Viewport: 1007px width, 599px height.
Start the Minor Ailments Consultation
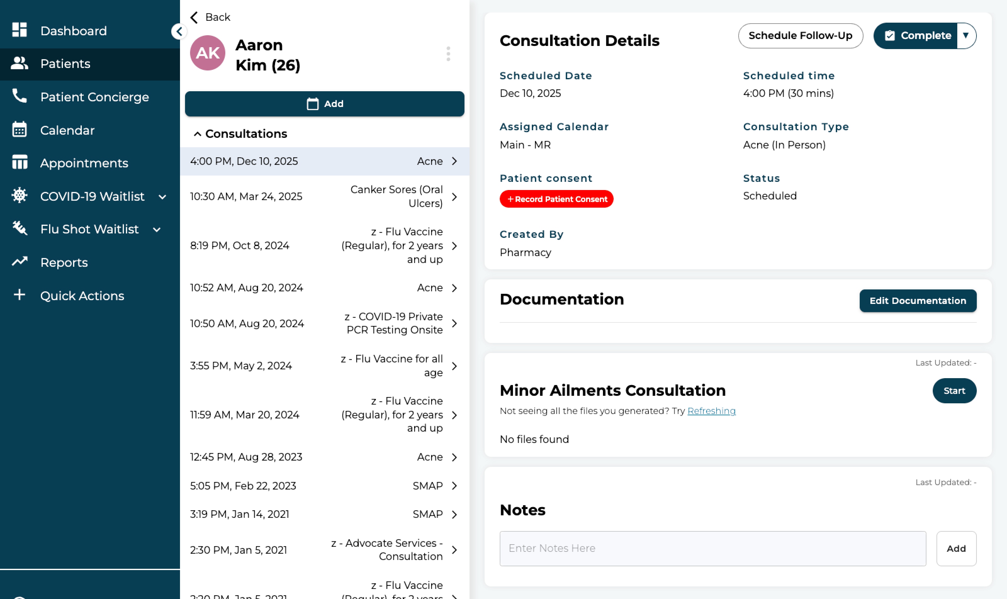[x=954, y=391]
